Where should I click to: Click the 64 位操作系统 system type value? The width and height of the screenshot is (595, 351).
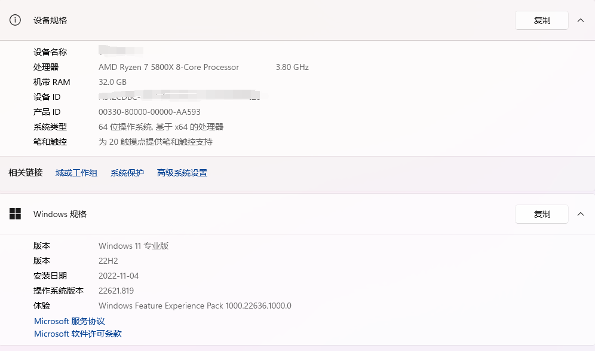click(x=161, y=127)
